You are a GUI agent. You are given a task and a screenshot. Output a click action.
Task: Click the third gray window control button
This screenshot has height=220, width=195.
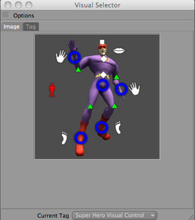point(29,5)
